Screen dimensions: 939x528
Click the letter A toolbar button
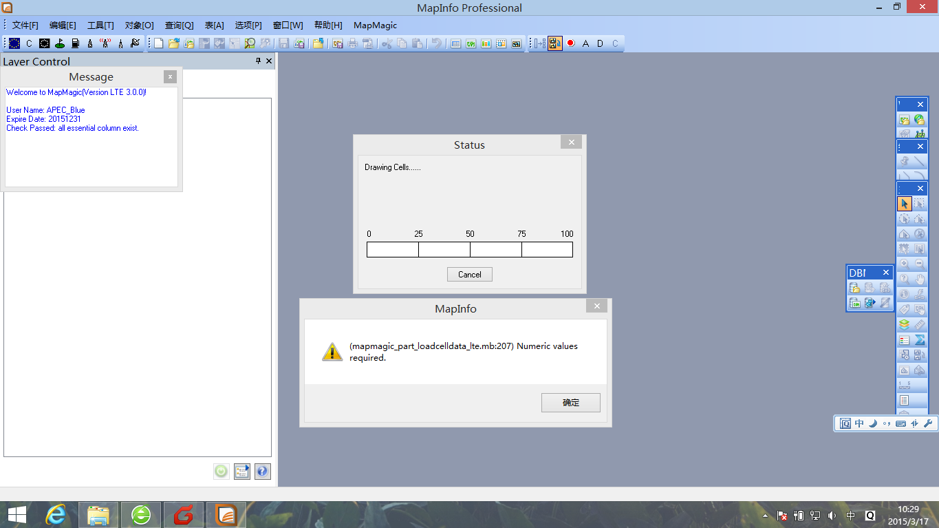(x=585, y=43)
